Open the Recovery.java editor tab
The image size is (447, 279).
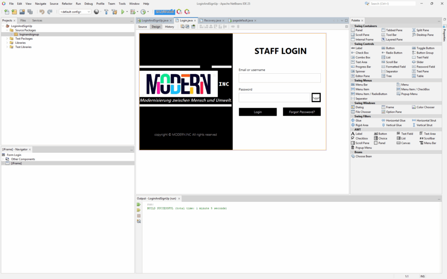pyautogui.click(x=213, y=20)
